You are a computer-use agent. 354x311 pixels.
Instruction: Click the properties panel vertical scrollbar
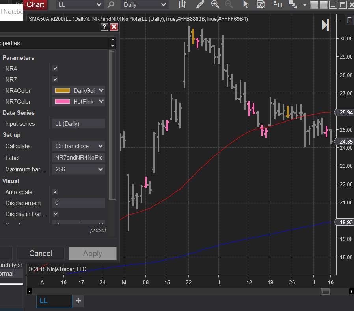[x=112, y=125]
